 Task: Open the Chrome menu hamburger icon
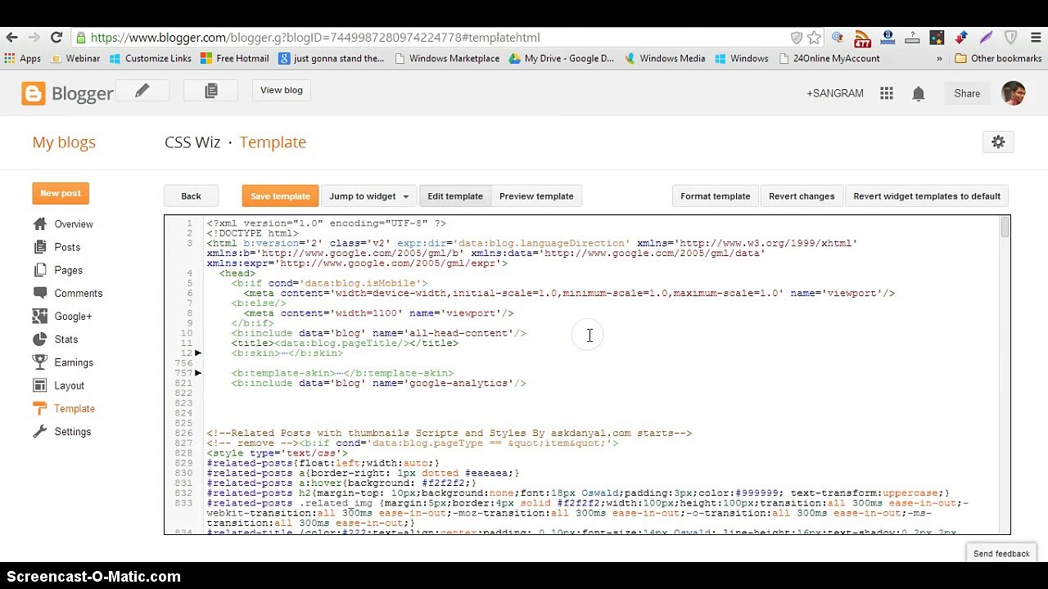click(1035, 38)
